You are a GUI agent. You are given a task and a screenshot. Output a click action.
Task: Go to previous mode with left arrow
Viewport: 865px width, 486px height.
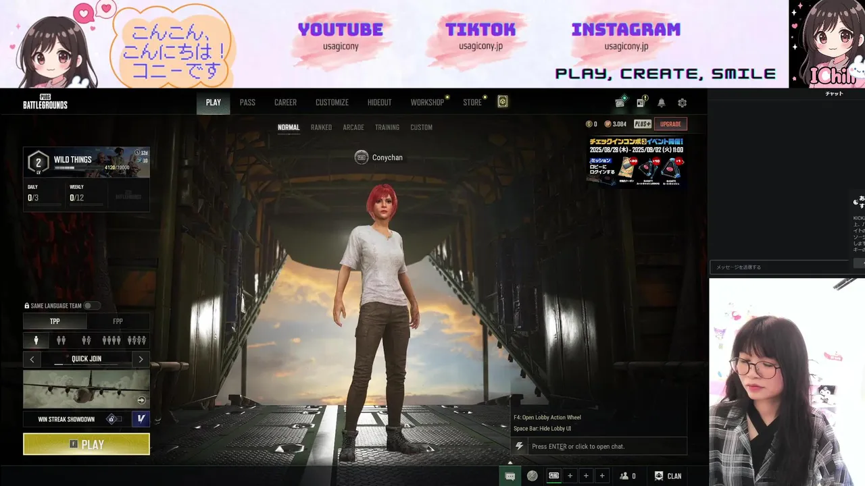click(32, 359)
